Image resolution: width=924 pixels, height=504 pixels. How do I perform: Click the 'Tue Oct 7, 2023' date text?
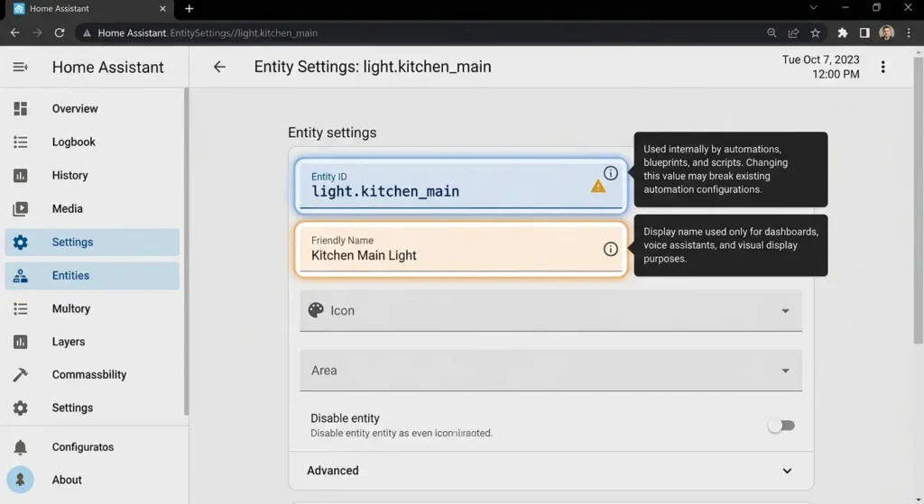820,60
